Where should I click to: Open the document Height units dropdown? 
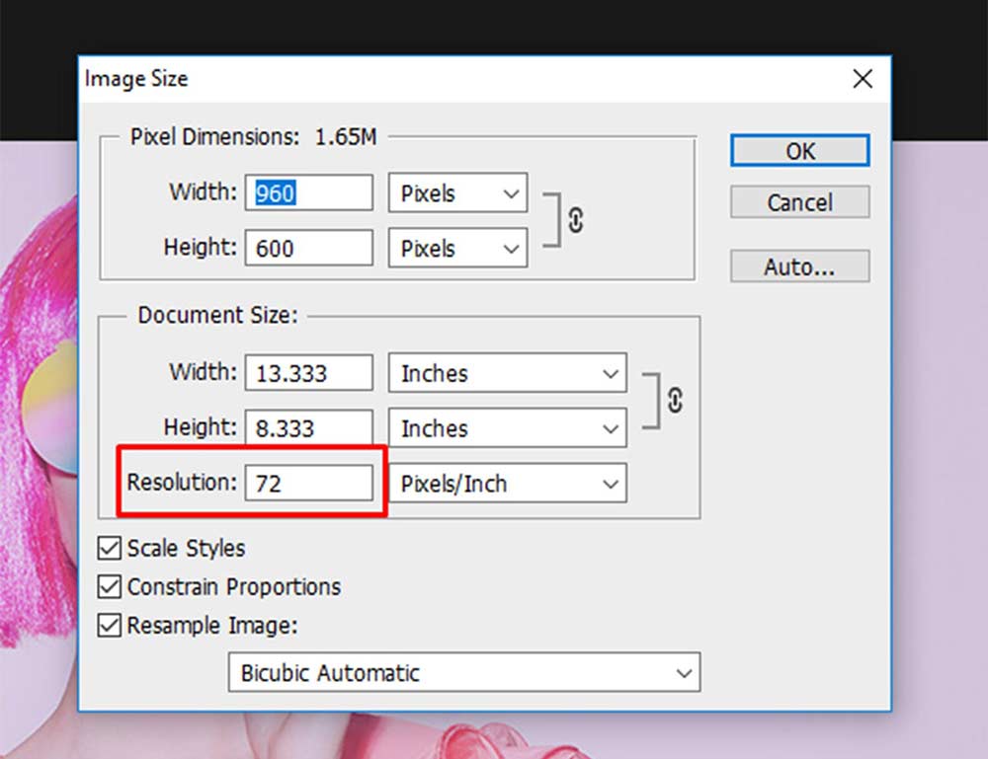tap(507, 427)
